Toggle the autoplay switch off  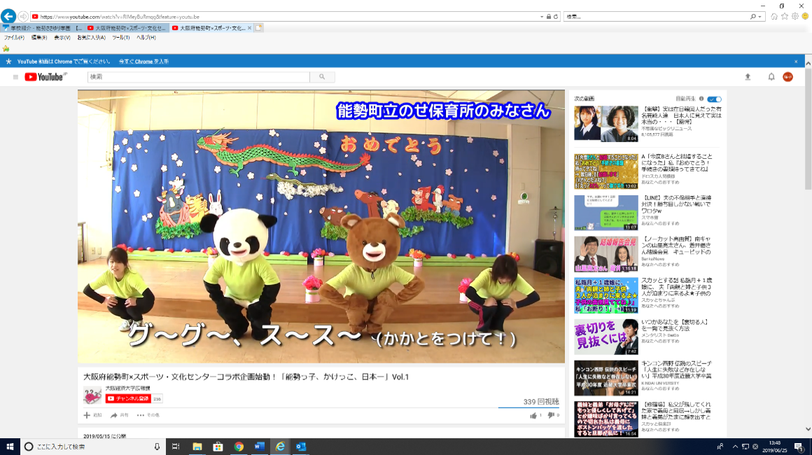pos(714,99)
